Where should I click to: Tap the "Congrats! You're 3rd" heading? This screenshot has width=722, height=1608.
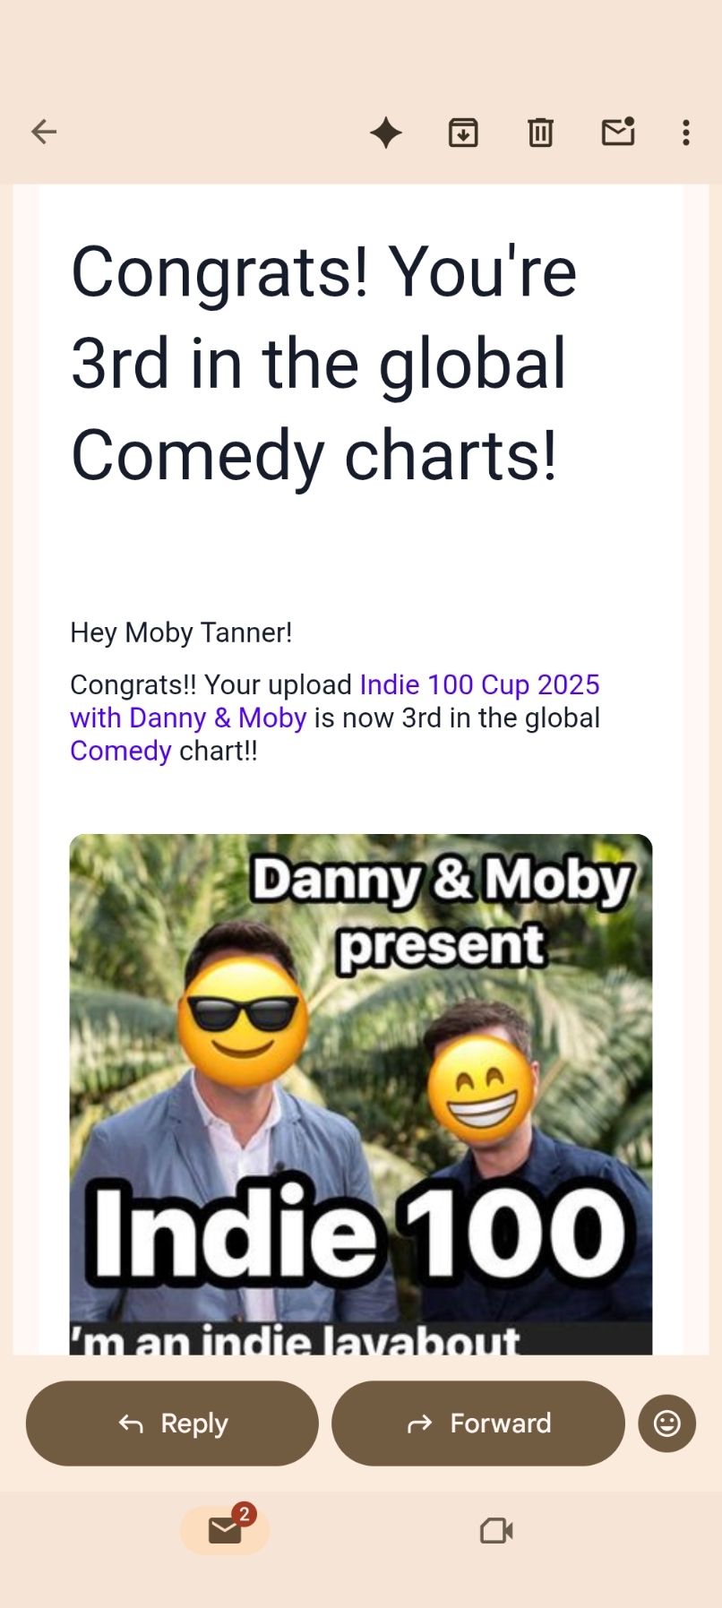(323, 364)
